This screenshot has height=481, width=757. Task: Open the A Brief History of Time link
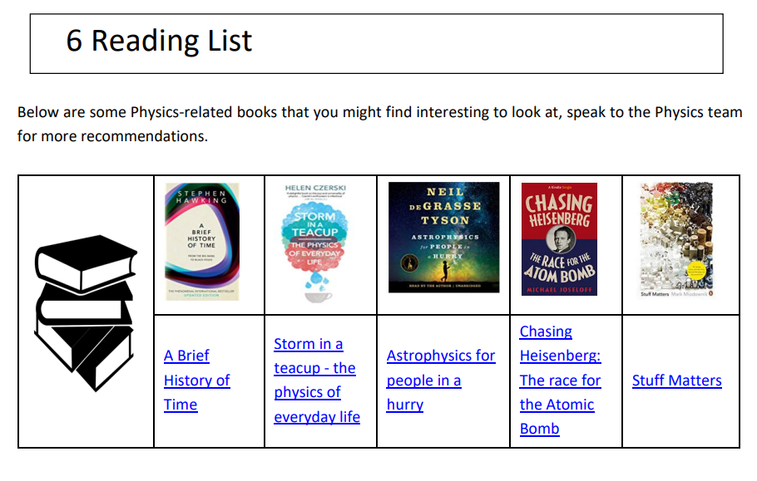point(196,380)
